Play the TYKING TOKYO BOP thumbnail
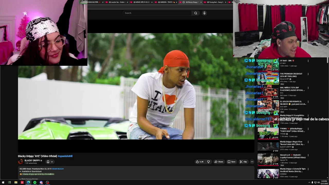Screen dimensions: 329x185 268,133
